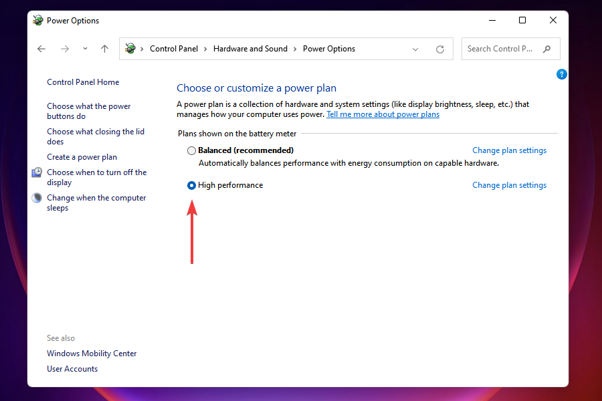This screenshot has height=401, width=602.
Task: Click the Power Options breadcrumb
Action: [x=329, y=49]
